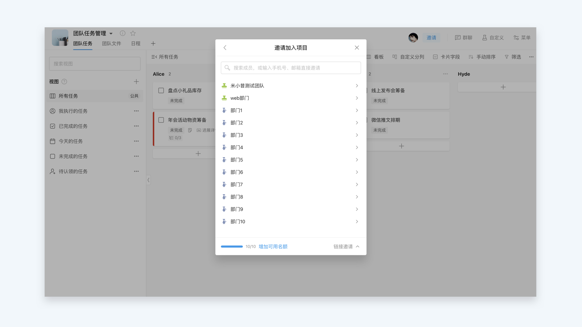The height and width of the screenshot is (327, 582).
Task: Open 卡片字段 card fields option
Action: click(x=447, y=57)
